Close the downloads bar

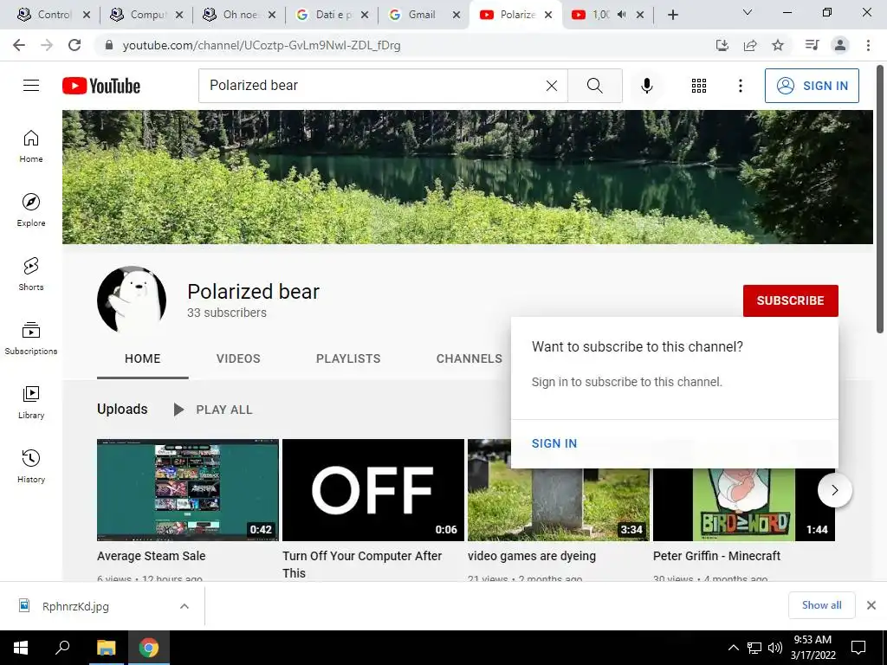[871, 605]
